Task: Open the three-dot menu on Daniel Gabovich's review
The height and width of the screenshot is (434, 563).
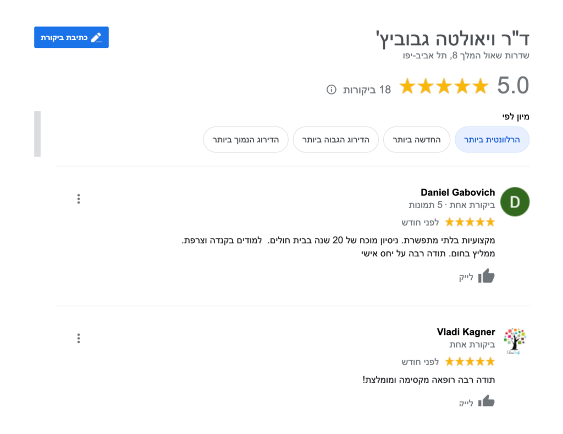Action: click(x=79, y=199)
